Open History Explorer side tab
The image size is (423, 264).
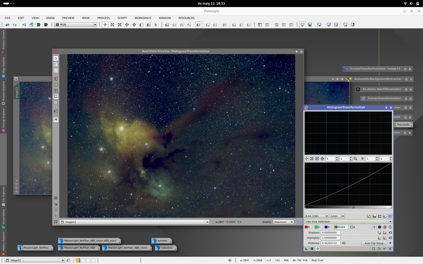[3, 243]
